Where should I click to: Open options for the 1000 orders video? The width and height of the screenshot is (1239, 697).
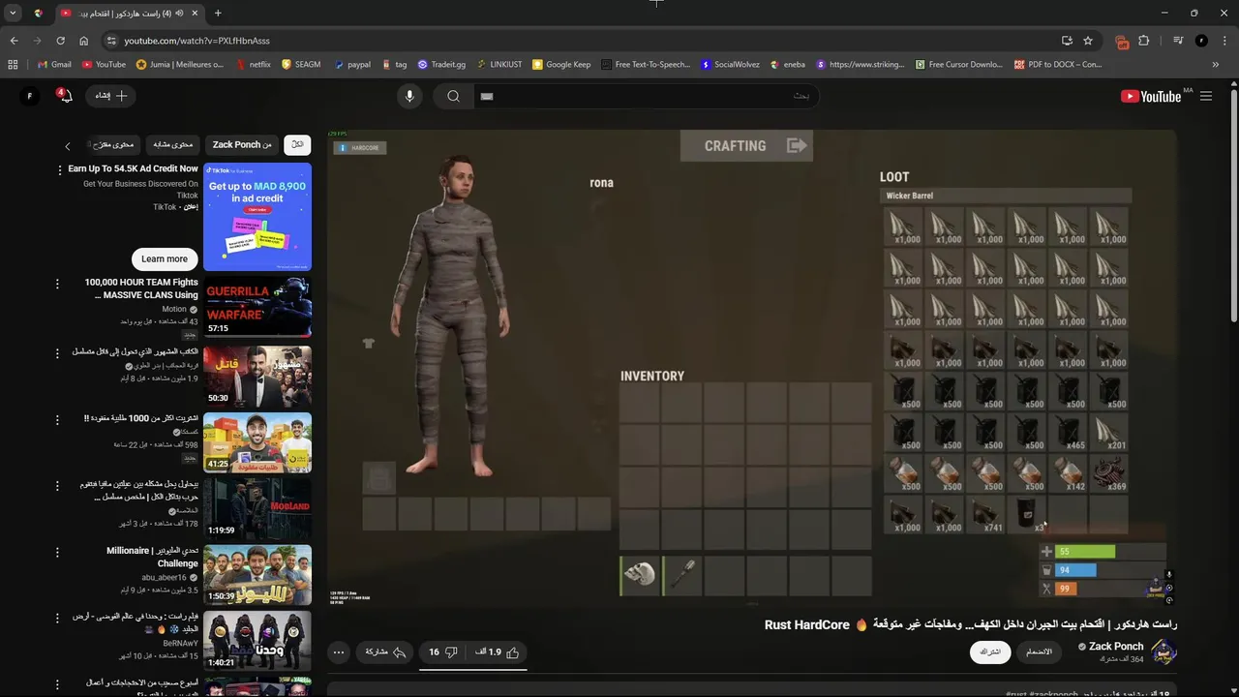[57, 419]
